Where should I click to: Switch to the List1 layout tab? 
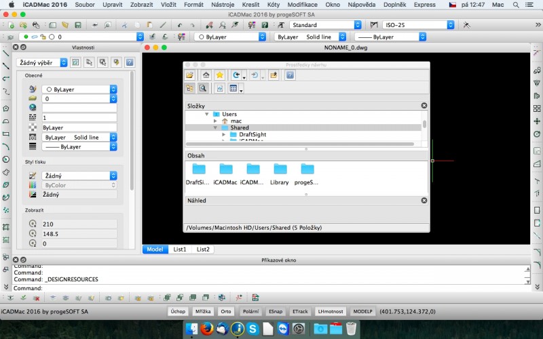click(180, 249)
